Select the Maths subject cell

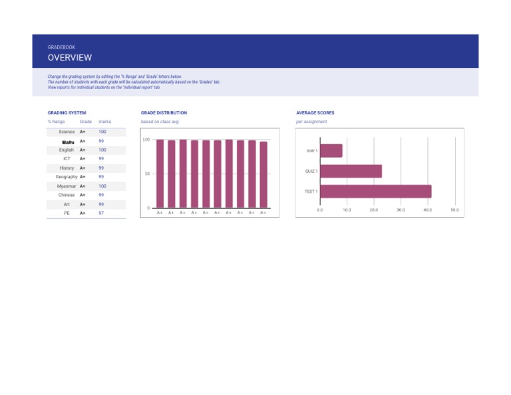click(68, 142)
